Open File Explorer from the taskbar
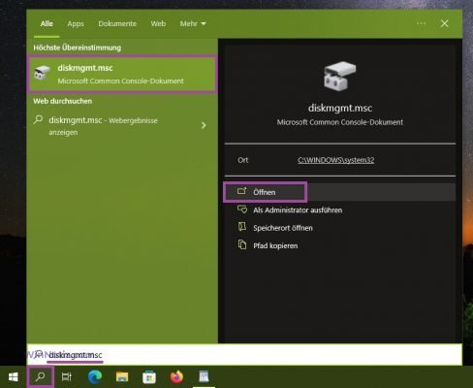 122,377
